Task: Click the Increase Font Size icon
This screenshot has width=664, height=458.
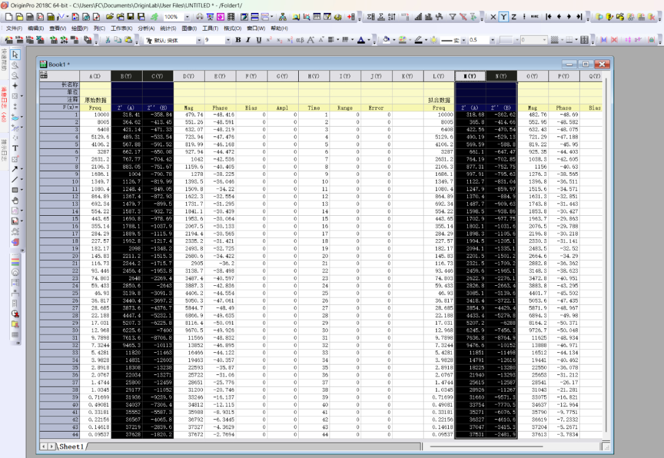Action: pos(310,40)
